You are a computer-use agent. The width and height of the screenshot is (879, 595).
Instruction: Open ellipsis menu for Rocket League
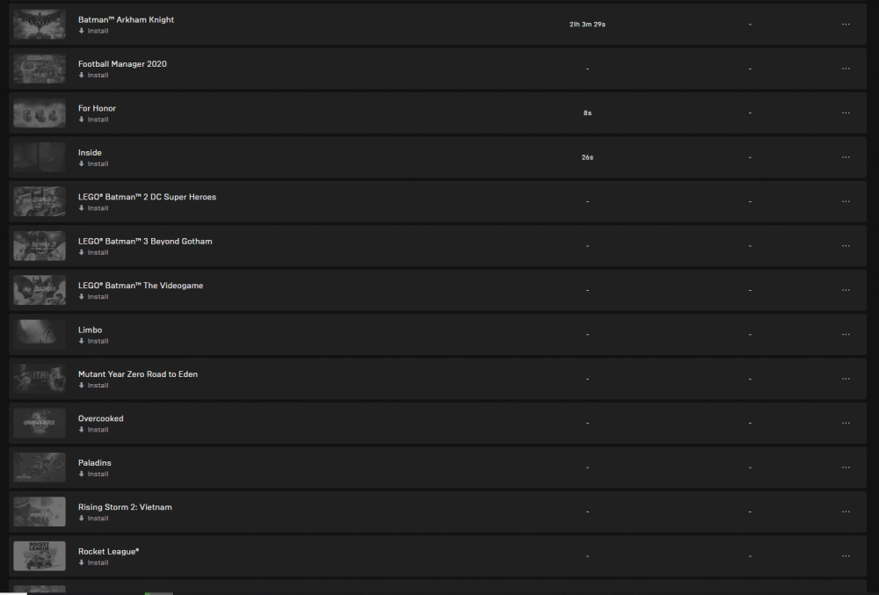point(846,555)
